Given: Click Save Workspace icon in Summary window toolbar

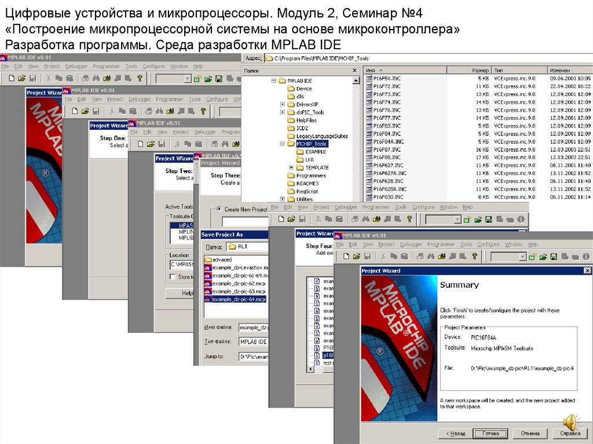Looking at the screenshot, I should coord(554,257).
